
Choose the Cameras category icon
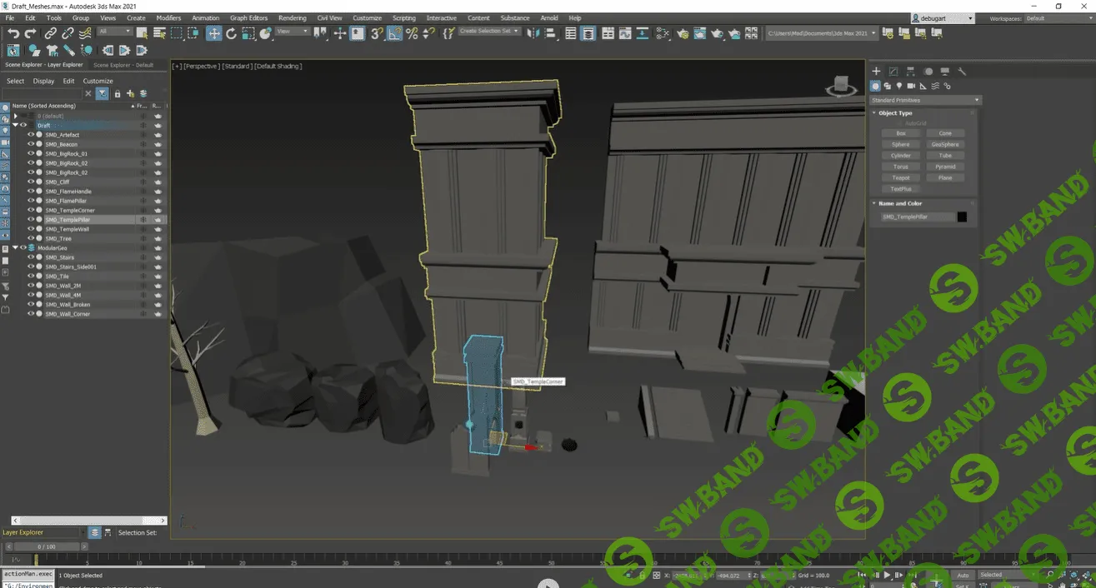click(x=911, y=86)
